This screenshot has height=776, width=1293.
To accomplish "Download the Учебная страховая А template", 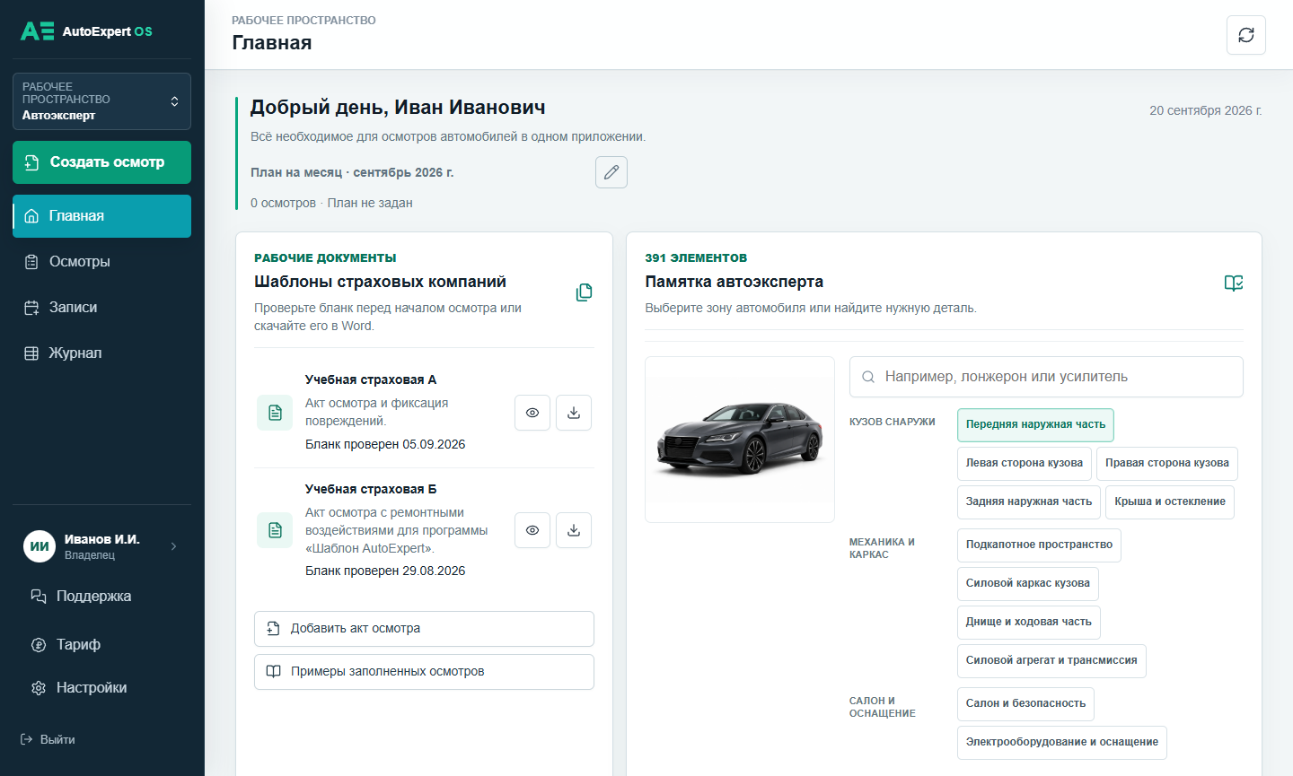I will pyautogui.click(x=574, y=413).
